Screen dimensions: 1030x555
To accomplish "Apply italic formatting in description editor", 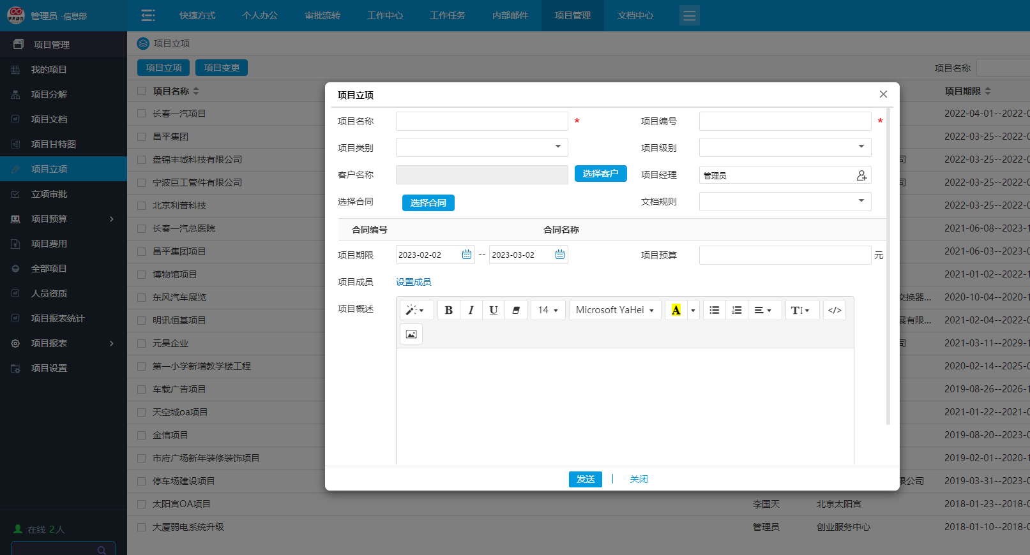I will click(471, 310).
